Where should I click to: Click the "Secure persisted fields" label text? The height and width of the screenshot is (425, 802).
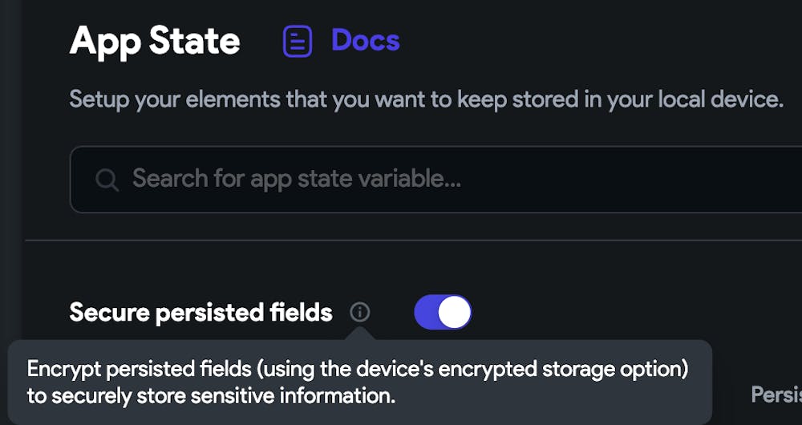point(200,312)
